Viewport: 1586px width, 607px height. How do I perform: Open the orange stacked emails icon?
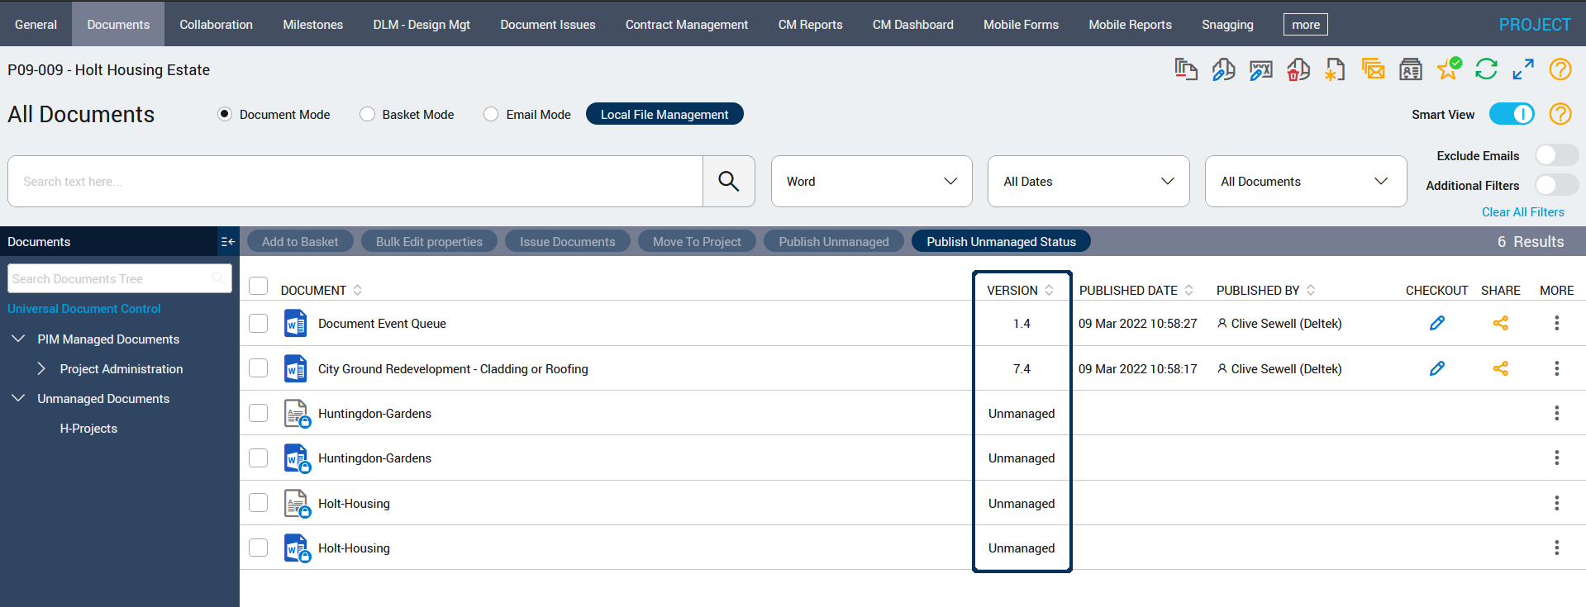click(1373, 69)
